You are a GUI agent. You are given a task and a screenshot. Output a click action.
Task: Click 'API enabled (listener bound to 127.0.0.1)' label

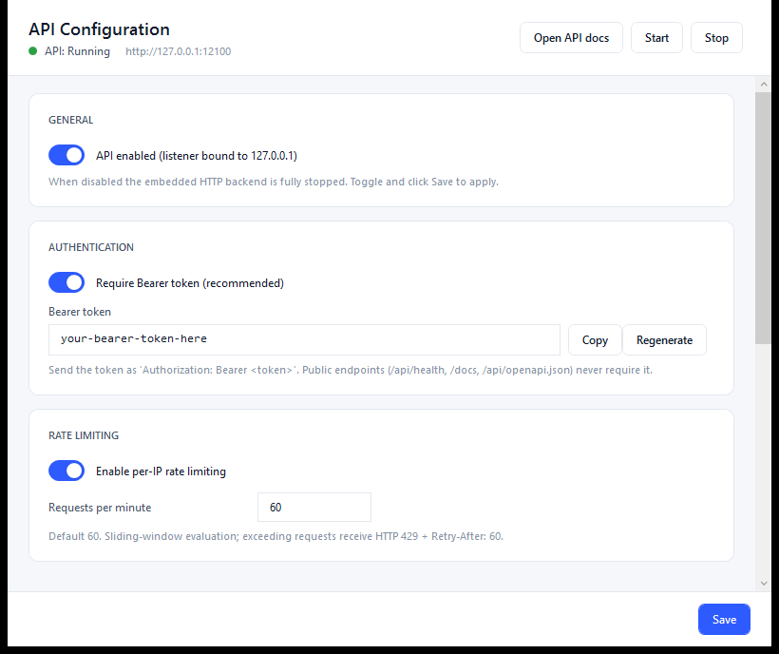(197, 156)
